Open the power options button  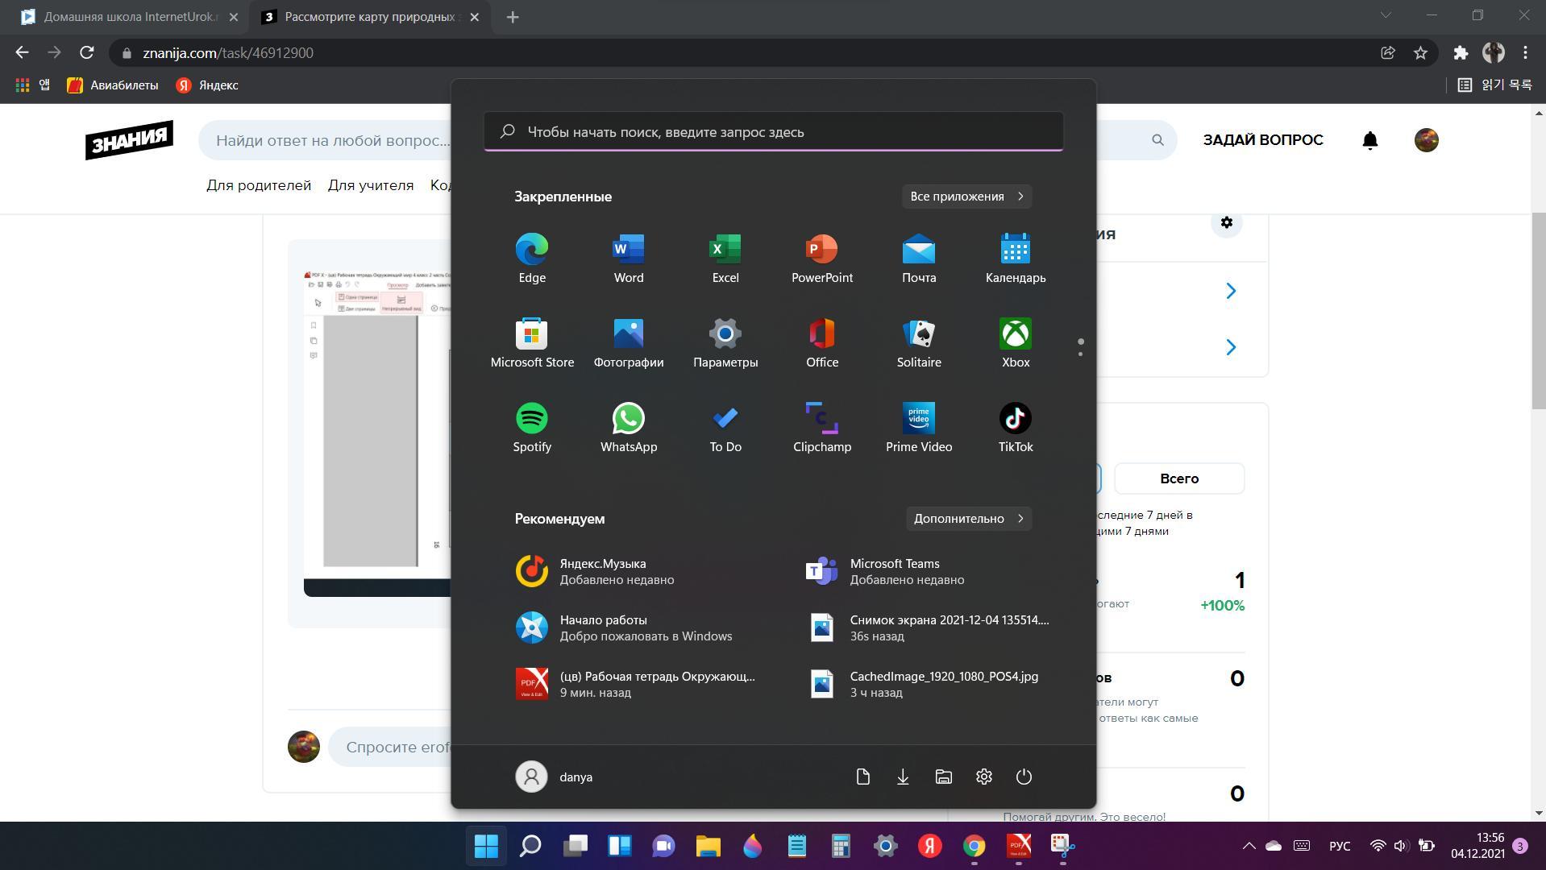(x=1024, y=777)
